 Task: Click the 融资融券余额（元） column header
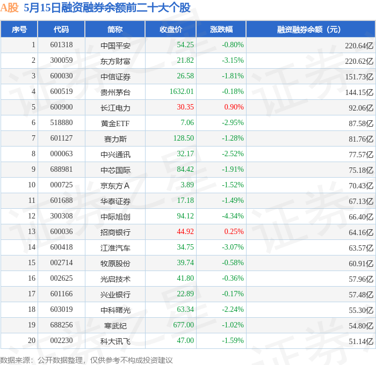tap(310, 29)
